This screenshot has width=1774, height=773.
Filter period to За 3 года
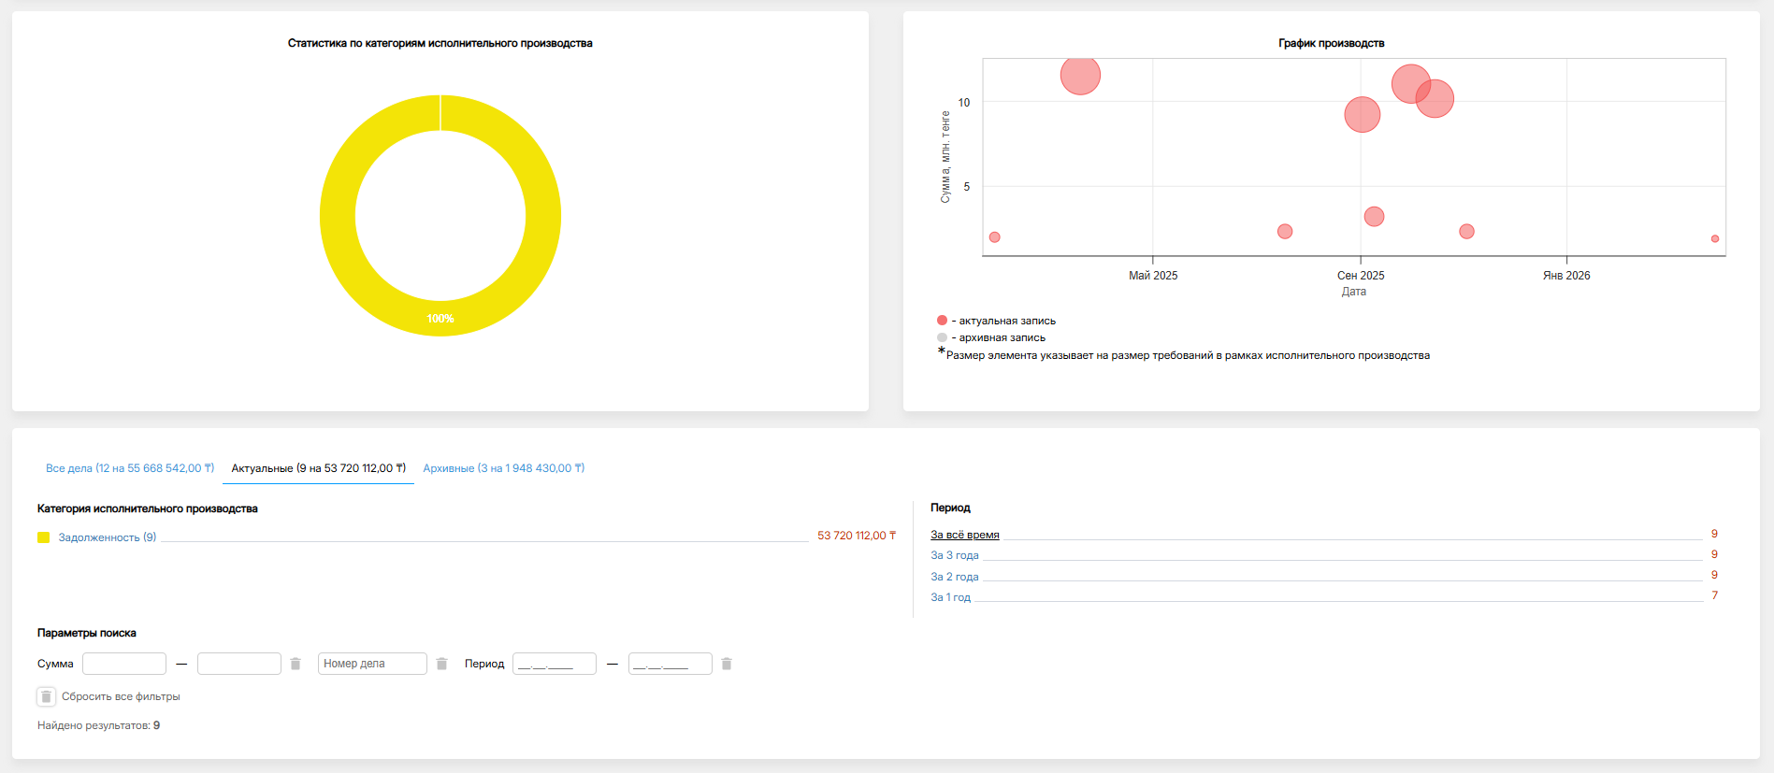pyautogui.click(x=954, y=555)
